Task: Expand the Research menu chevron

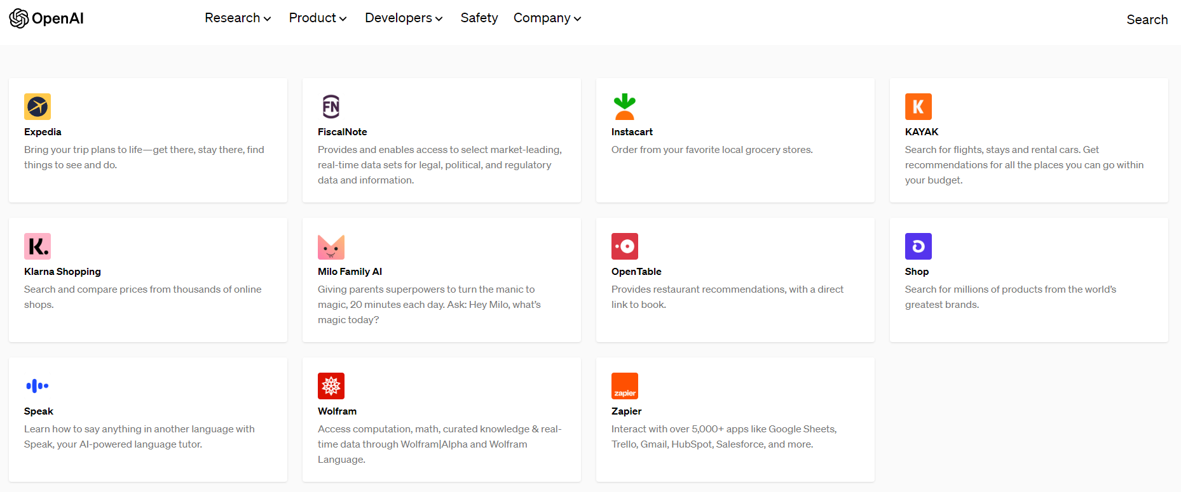Action: pyautogui.click(x=268, y=19)
